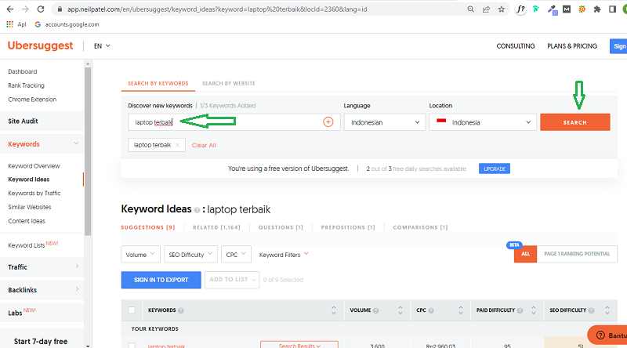Click the Sign in button
Screen dimensions: 627x348
tap(618, 46)
